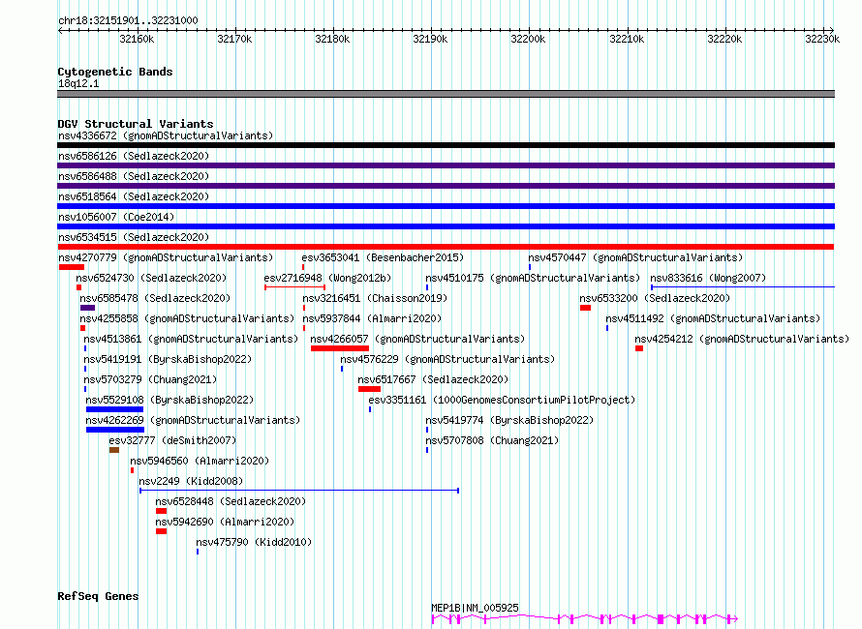862x629 pixels.
Task: Click the nsv5419191 ByrskaBishop2022 label
Action: [168, 359]
